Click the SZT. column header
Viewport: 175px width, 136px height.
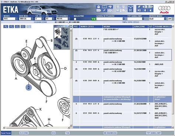coord(151,27)
